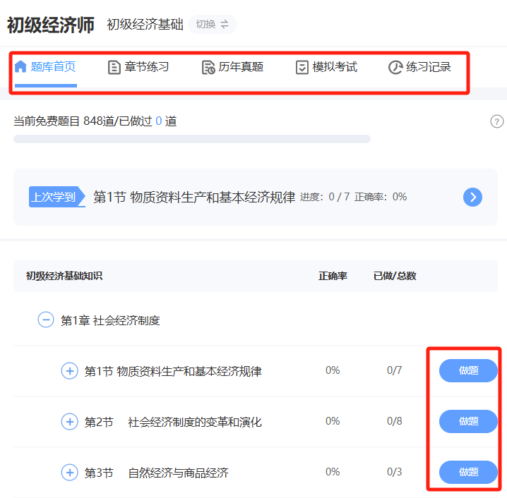Click the 初级经济师 page title
Screen dimensions: 507x498
click(51, 25)
